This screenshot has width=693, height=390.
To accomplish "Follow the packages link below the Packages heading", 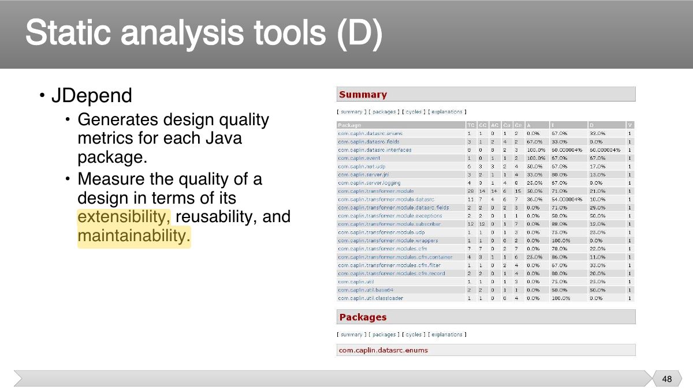I will pos(384,335).
